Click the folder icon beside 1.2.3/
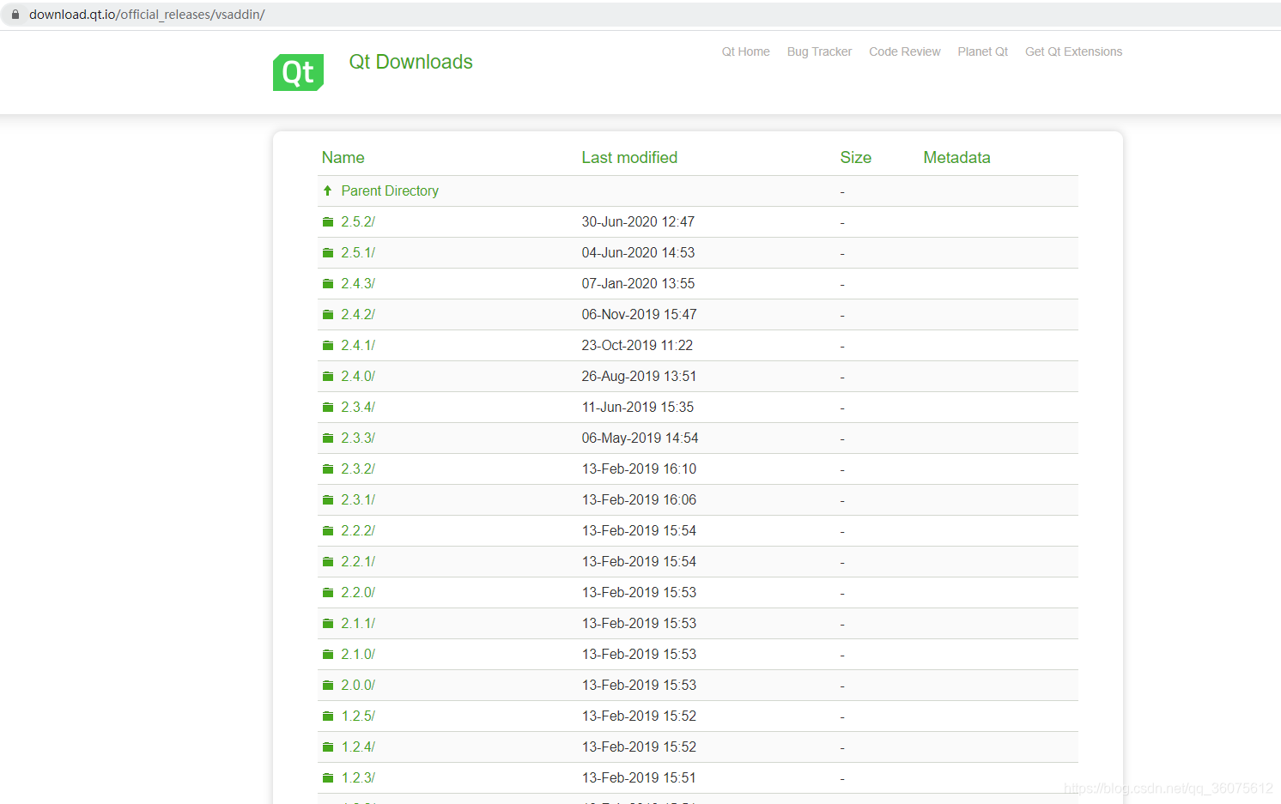Image resolution: width=1281 pixels, height=804 pixels. tap(328, 778)
